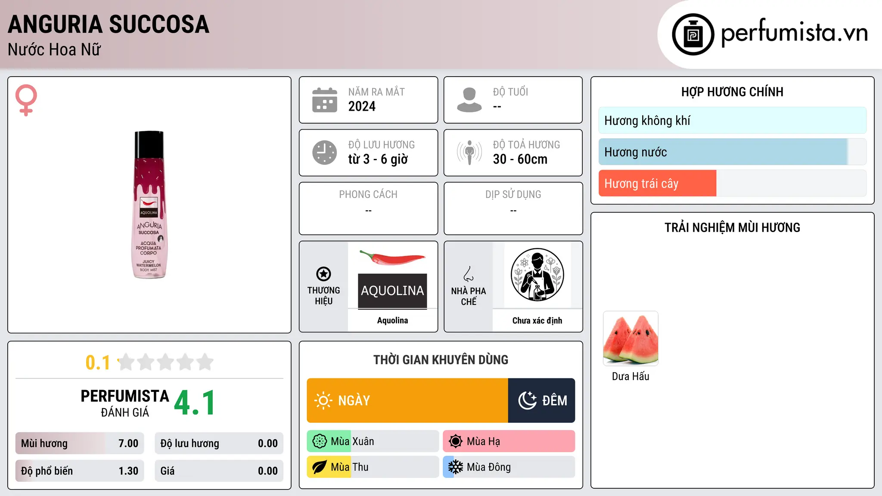
Task: Click the Aquolina brand name link
Action: tap(392, 320)
